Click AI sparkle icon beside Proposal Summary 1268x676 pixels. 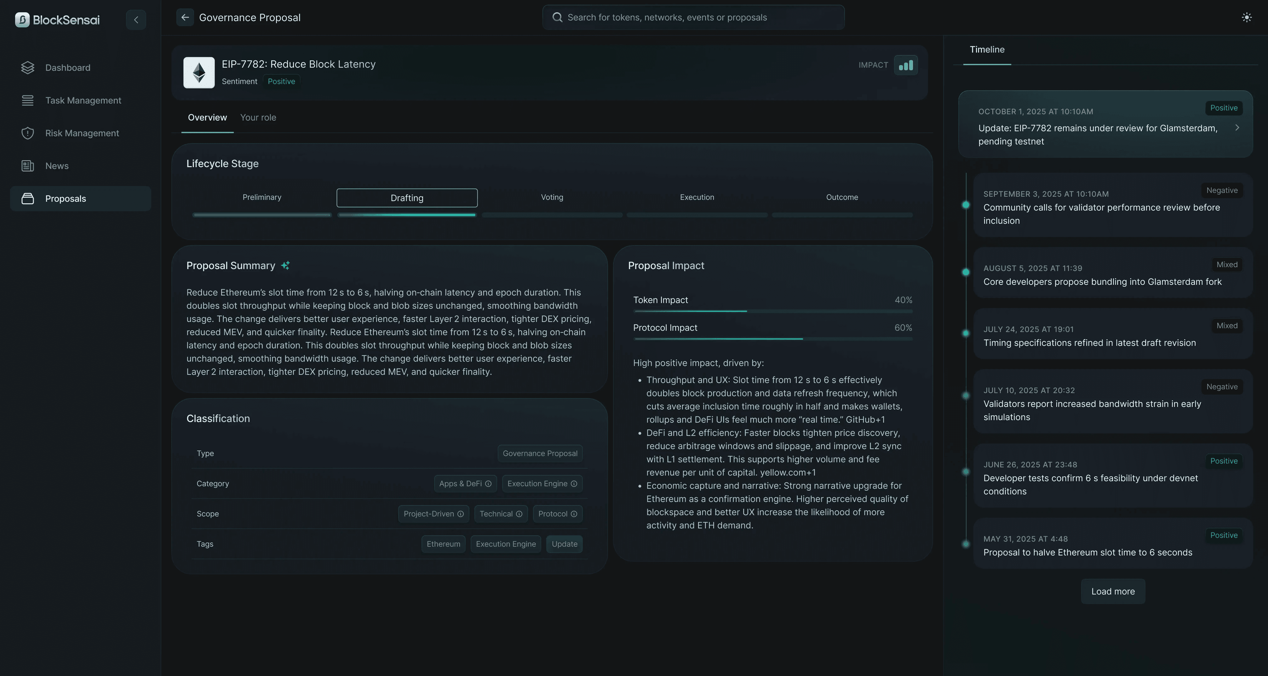click(x=285, y=266)
